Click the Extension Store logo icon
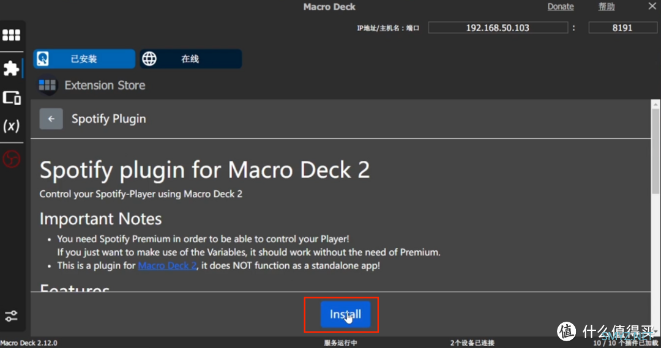 (47, 85)
